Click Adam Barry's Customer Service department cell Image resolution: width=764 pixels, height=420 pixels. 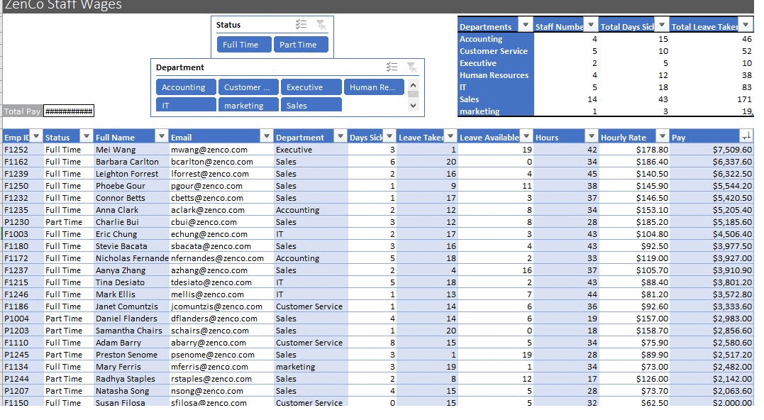pos(311,343)
